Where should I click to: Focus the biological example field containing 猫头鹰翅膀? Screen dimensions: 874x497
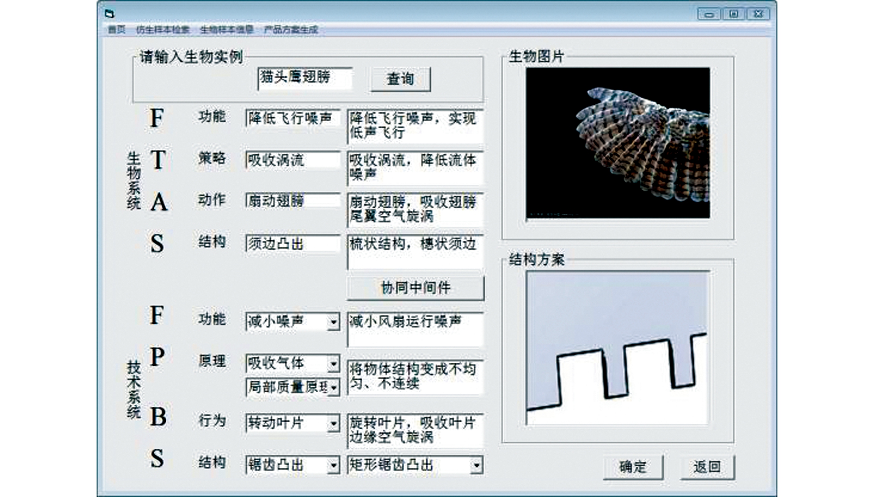(x=305, y=79)
